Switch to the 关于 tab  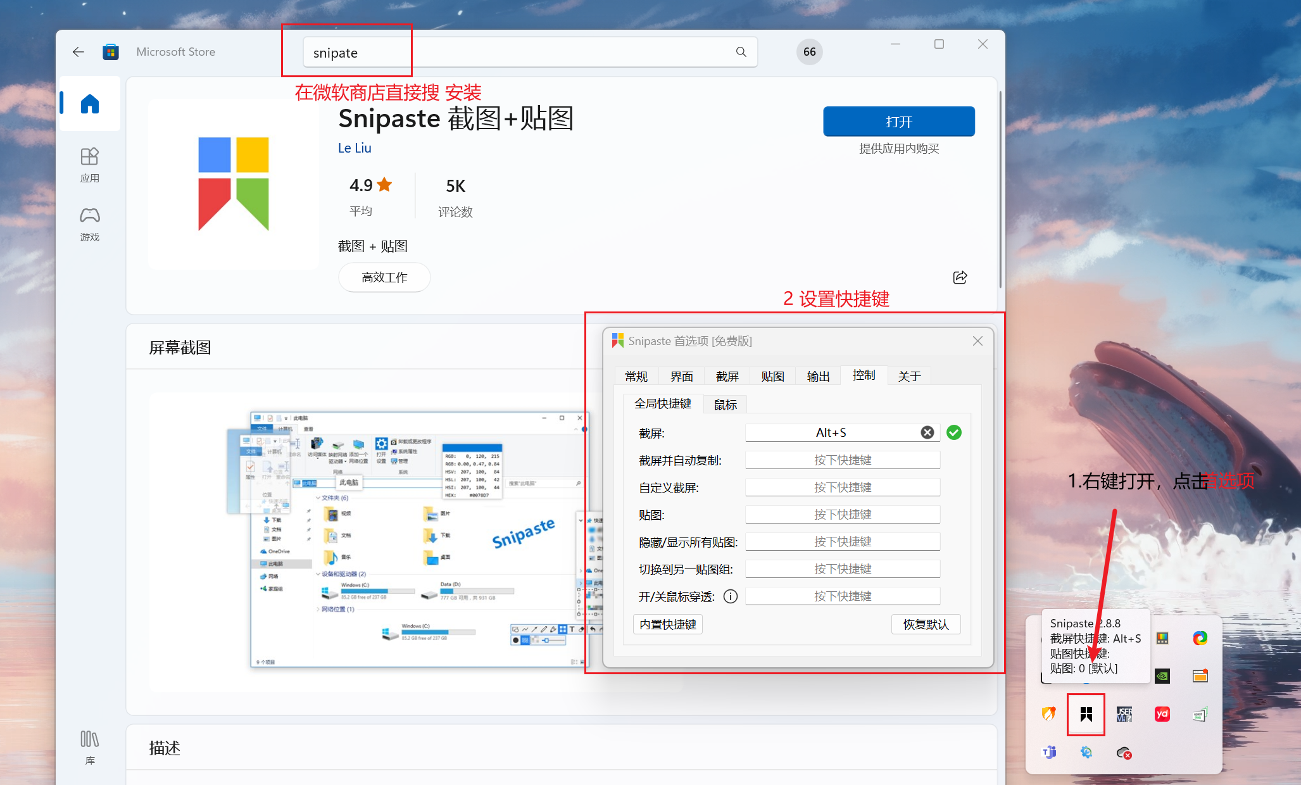coord(910,377)
